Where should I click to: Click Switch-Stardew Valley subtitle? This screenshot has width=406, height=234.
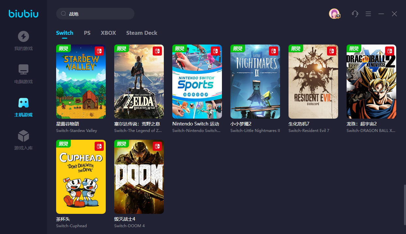(77, 131)
